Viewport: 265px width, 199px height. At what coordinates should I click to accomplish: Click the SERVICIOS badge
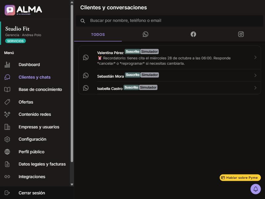[15, 41]
